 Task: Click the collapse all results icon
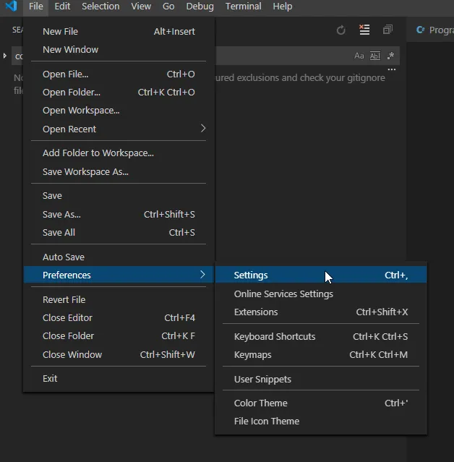click(x=387, y=30)
